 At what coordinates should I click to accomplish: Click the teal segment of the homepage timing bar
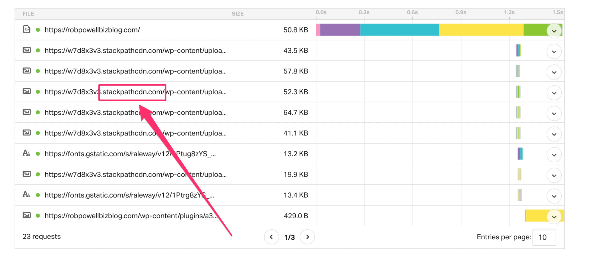point(399,30)
